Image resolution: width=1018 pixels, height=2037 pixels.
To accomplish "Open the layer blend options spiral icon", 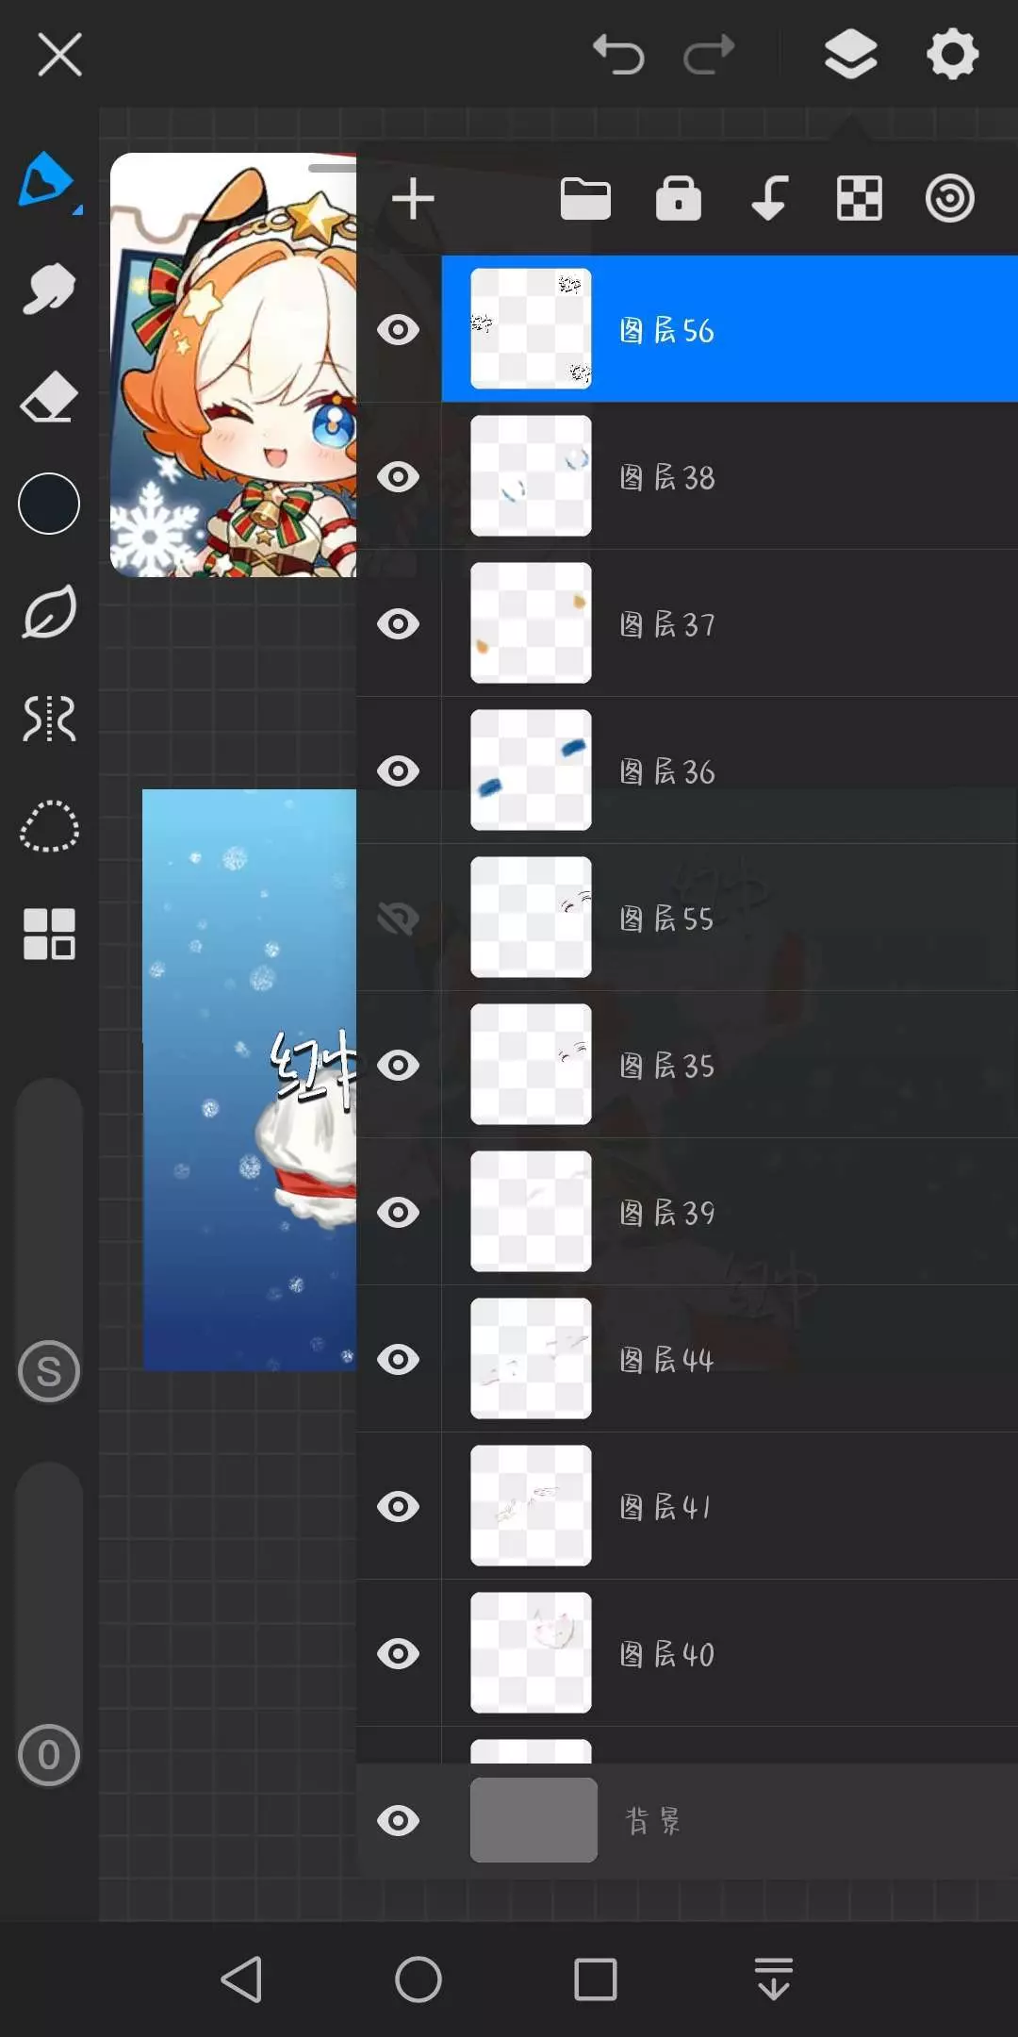I will [x=949, y=199].
